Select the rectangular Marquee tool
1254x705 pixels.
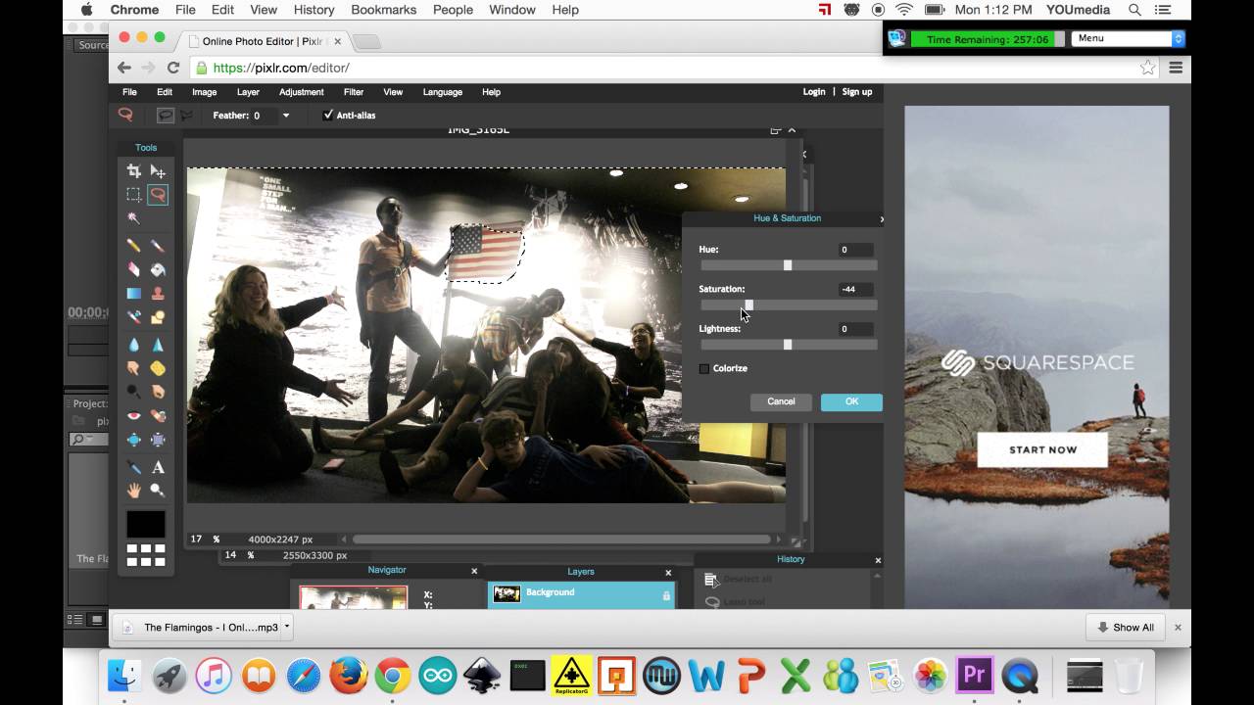click(x=134, y=194)
